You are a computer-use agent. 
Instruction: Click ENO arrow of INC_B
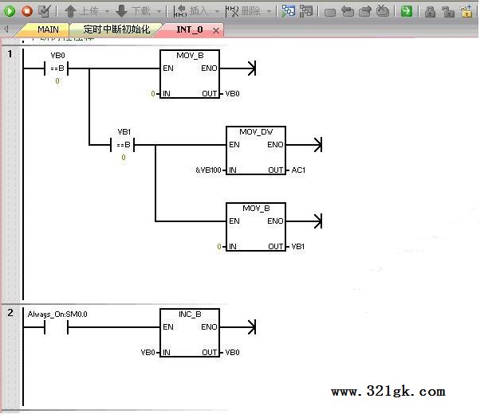252,327
